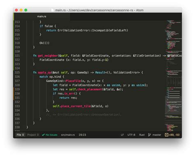Place cursor on get_neighbor function name
Viewport: 195px width, 157px height.
(48, 55)
